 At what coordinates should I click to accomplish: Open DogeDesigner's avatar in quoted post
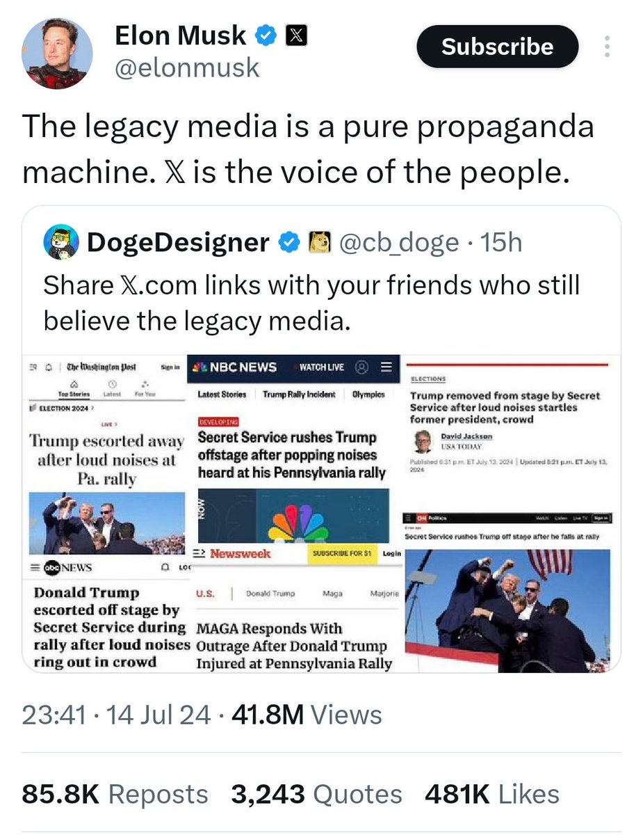click(x=61, y=242)
